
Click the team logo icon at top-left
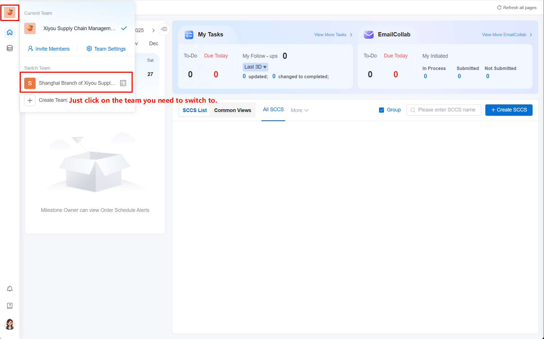click(10, 13)
